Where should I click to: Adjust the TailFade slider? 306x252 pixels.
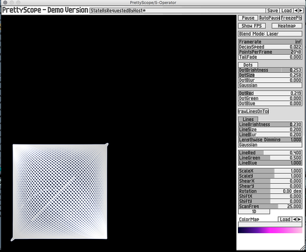click(x=270, y=57)
